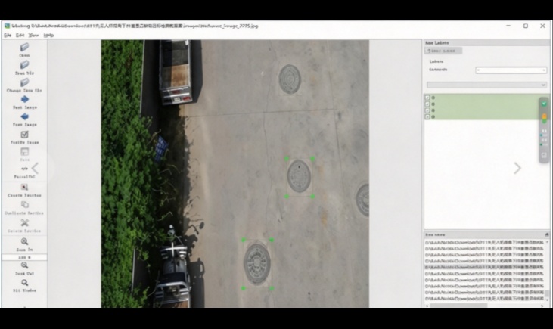
Task: Select the highlighted fifth file path row
Action: pyautogui.click(x=484, y=268)
